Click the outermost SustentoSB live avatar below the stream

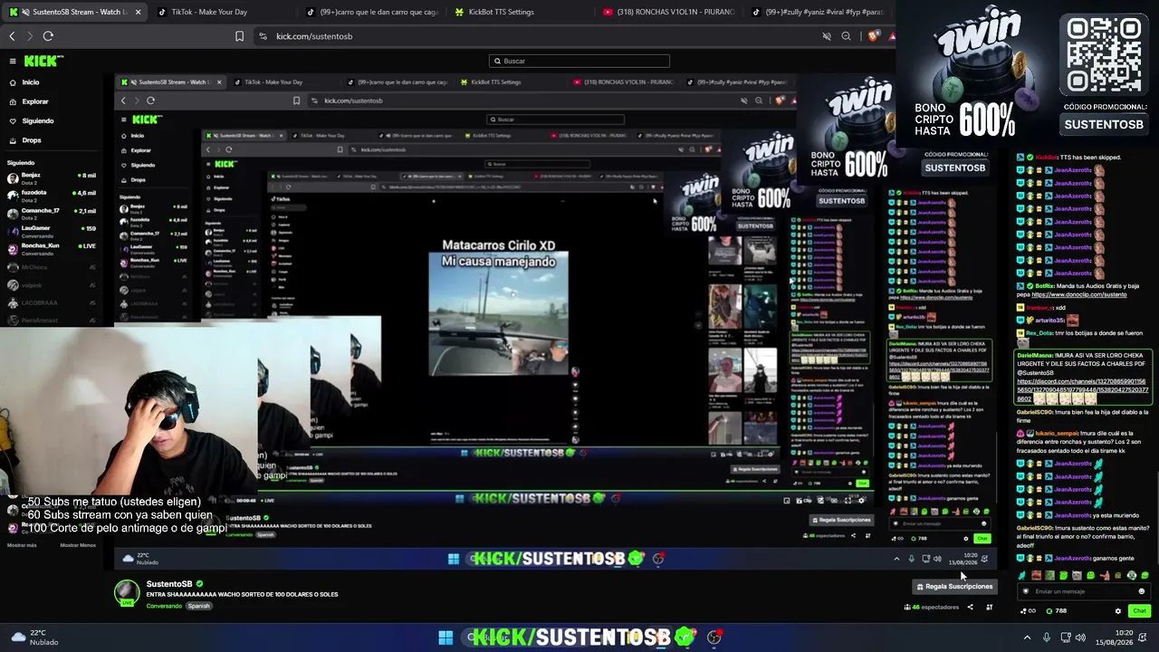click(126, 592)
